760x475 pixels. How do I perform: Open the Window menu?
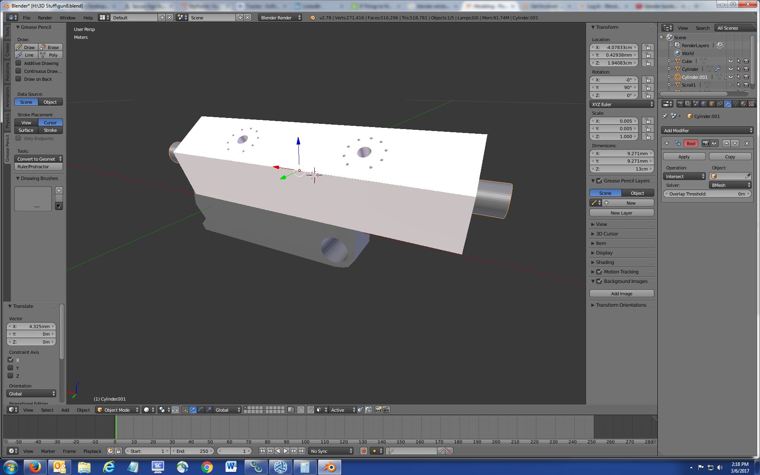(x=67, y=17)
